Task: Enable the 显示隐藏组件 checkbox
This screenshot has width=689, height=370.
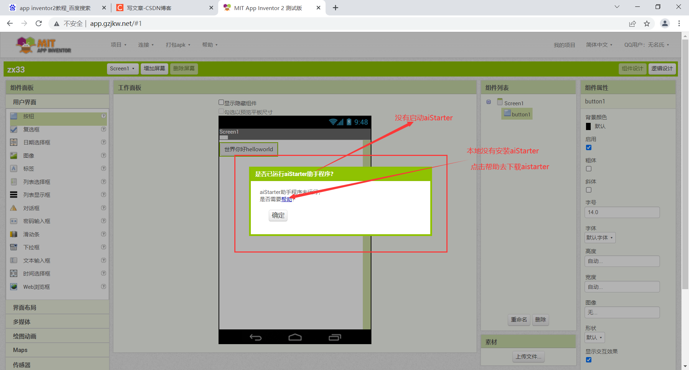Action: [221, 102]
